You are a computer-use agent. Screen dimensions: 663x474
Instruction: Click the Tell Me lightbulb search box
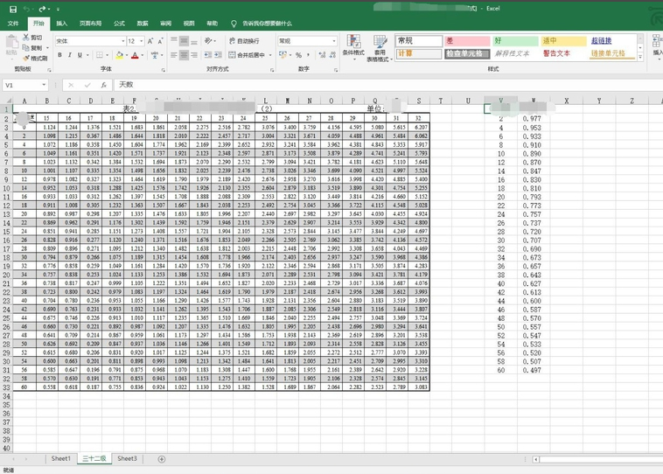[262, 24]
